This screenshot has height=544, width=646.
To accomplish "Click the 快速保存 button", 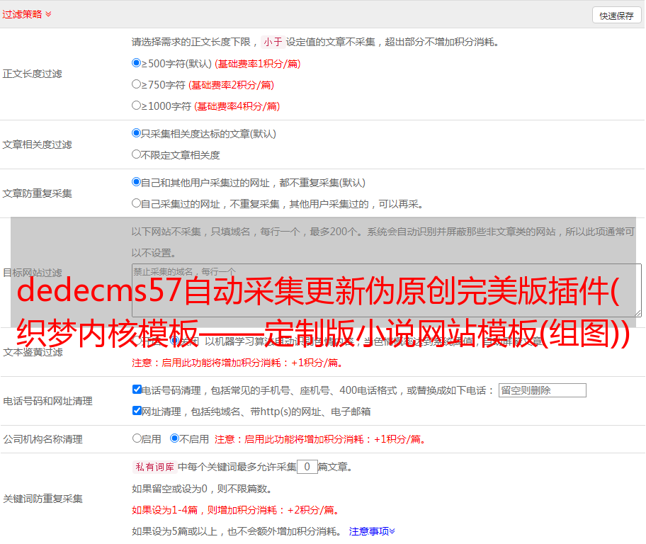I will [x=617, y=16].
